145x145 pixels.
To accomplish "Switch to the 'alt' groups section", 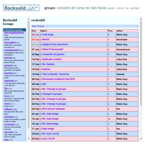I will tap(73, 8).
